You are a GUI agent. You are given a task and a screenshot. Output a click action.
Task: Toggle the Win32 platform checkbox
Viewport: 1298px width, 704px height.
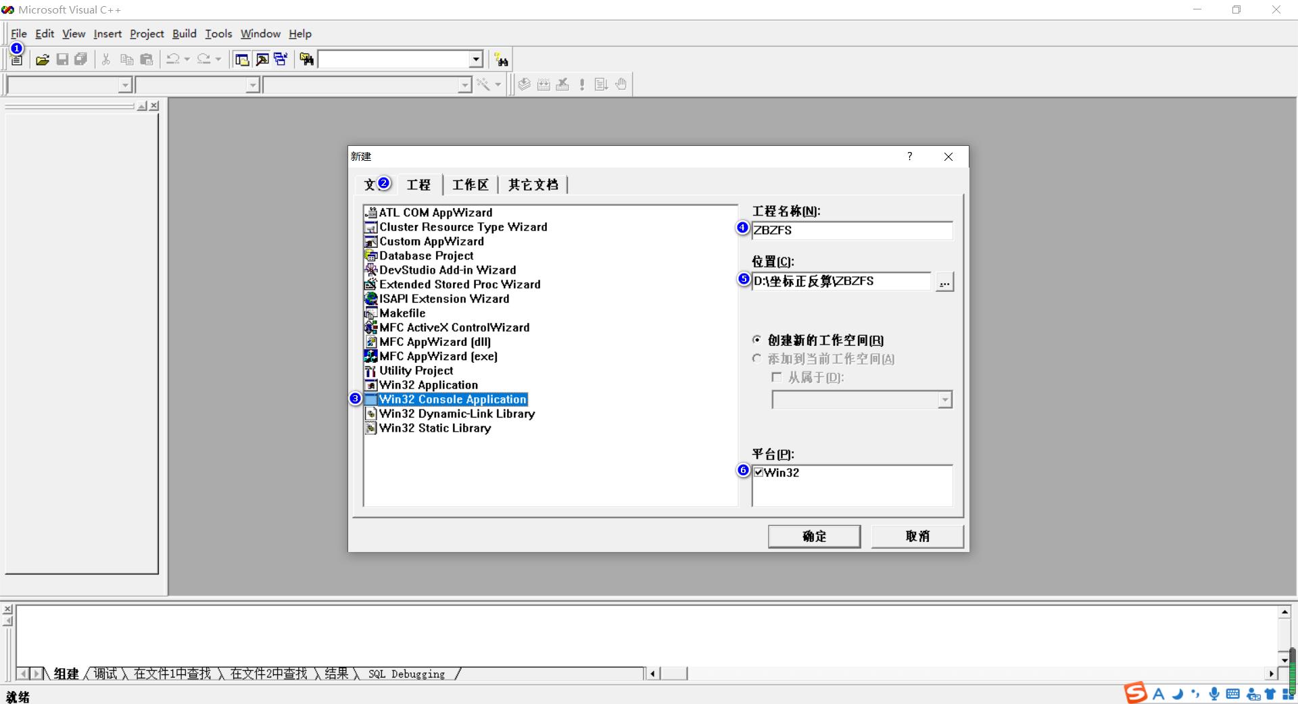click(x=759, y=472)
